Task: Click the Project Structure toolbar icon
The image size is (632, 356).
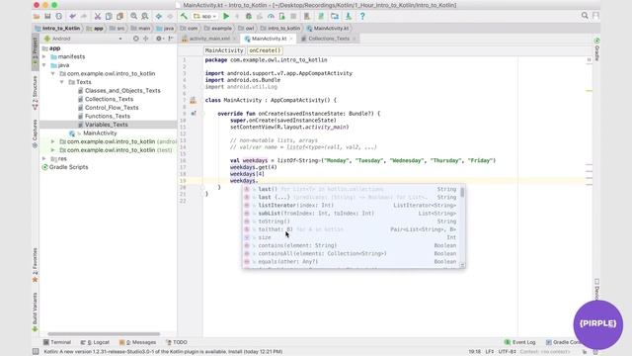Action: pyautogui.click(x=335, y=16)
